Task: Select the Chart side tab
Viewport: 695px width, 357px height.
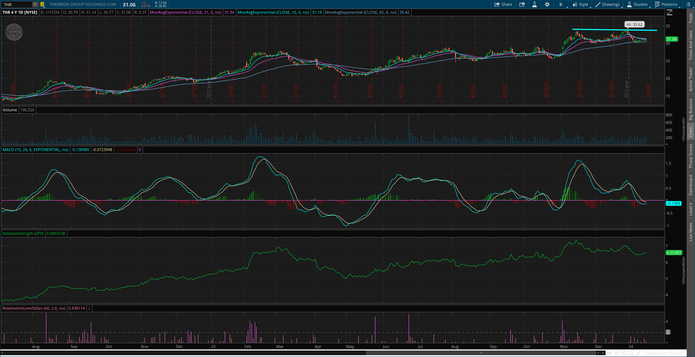Action: (691, 132)
